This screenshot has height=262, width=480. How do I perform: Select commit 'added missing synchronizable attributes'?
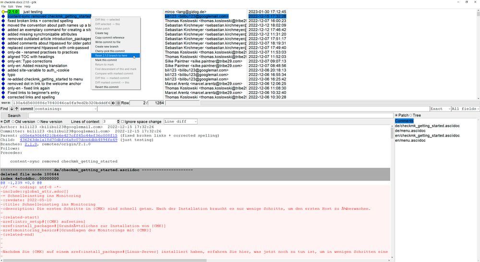click(42, 34)
